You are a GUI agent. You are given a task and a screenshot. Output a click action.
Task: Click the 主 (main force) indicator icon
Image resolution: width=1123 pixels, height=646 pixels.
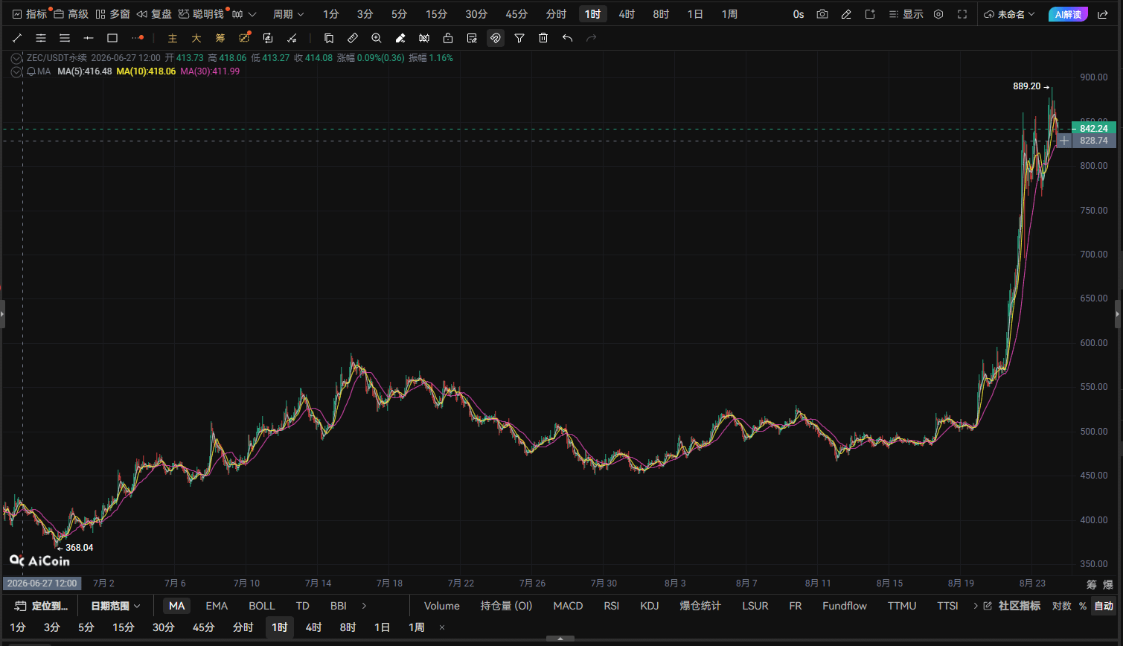pyautogui.click(x=173, y=38)
